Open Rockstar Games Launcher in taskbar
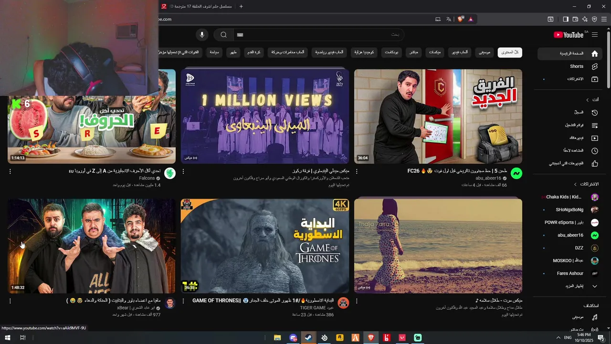This screenshot has height=344, width=611. 340,338
